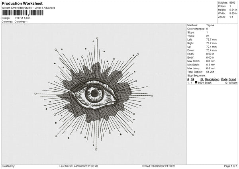The image size is (239, 169).
Task: Click the Width value 5.80 in
Action: [x=233, y=14]
